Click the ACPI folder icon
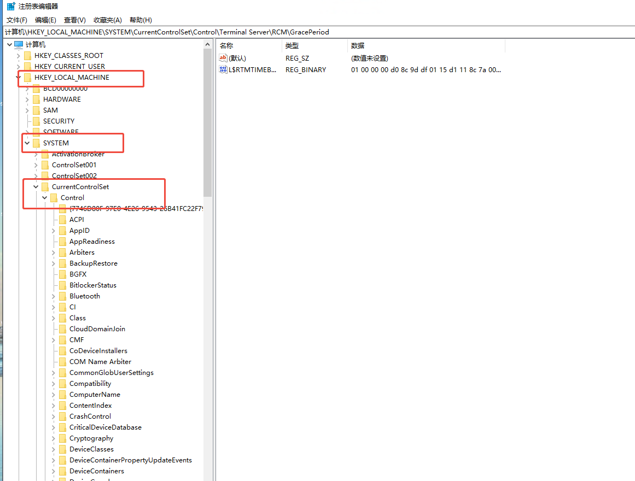 pos(62,219)
